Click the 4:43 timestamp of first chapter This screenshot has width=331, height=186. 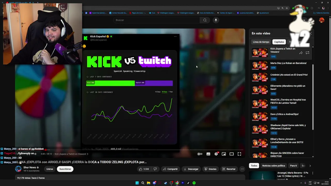(x=273, y=57)
